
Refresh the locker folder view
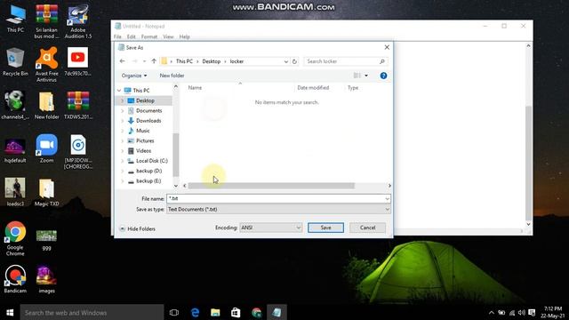coord(294,61)
